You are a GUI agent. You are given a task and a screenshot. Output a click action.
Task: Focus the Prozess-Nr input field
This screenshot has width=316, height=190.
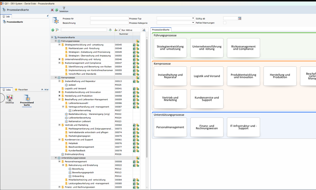pos(109,18)
